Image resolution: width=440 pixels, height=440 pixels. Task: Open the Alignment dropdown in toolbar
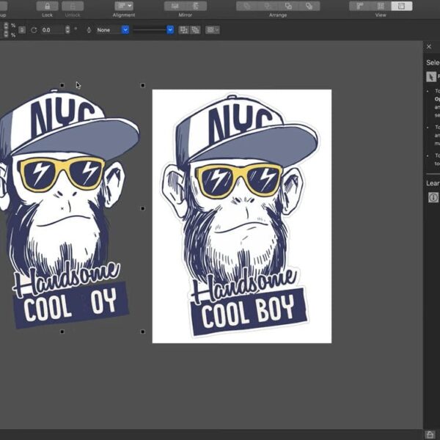tap(123, 6)
